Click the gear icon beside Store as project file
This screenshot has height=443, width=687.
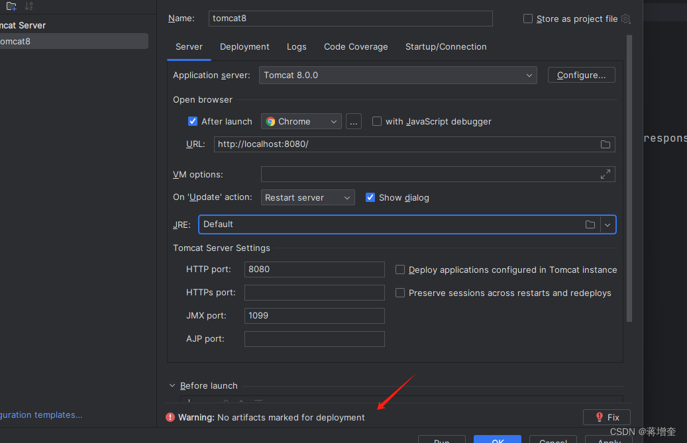tap(625, 19)
